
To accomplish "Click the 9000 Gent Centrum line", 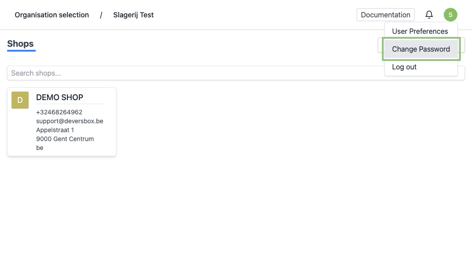I will pyautogui.click(x=65, y=139).
